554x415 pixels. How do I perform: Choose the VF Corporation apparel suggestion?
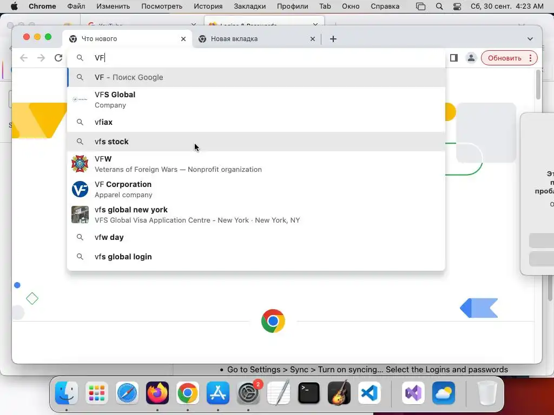coord(256,189)
